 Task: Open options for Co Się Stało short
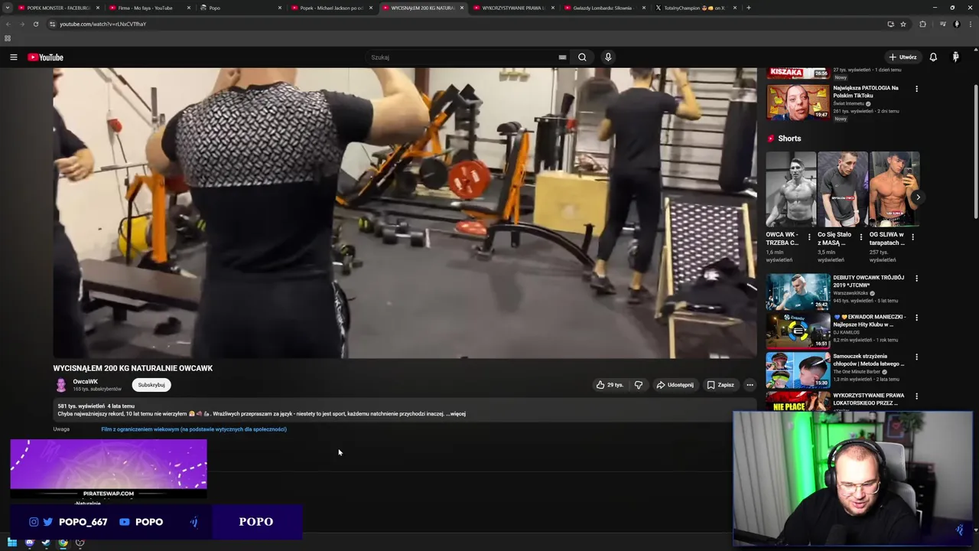860,237
